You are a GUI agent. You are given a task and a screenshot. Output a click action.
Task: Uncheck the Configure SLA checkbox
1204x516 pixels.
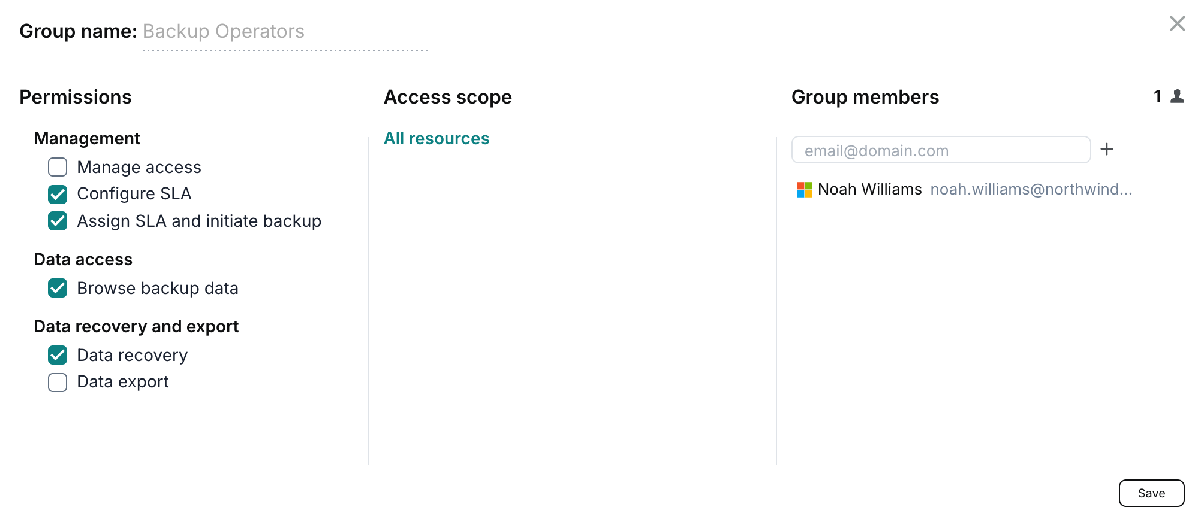click(x=58, y=194)
